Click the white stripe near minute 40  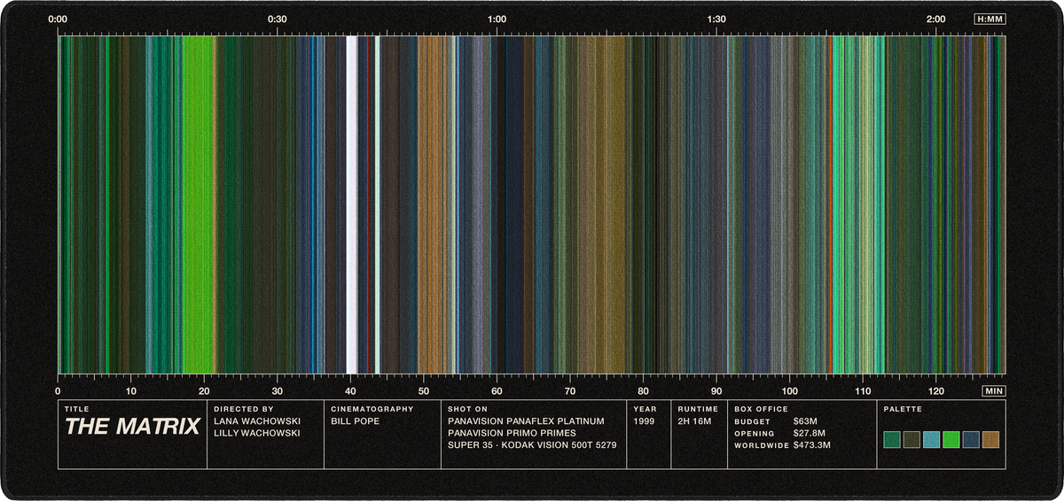pos(351,204)
